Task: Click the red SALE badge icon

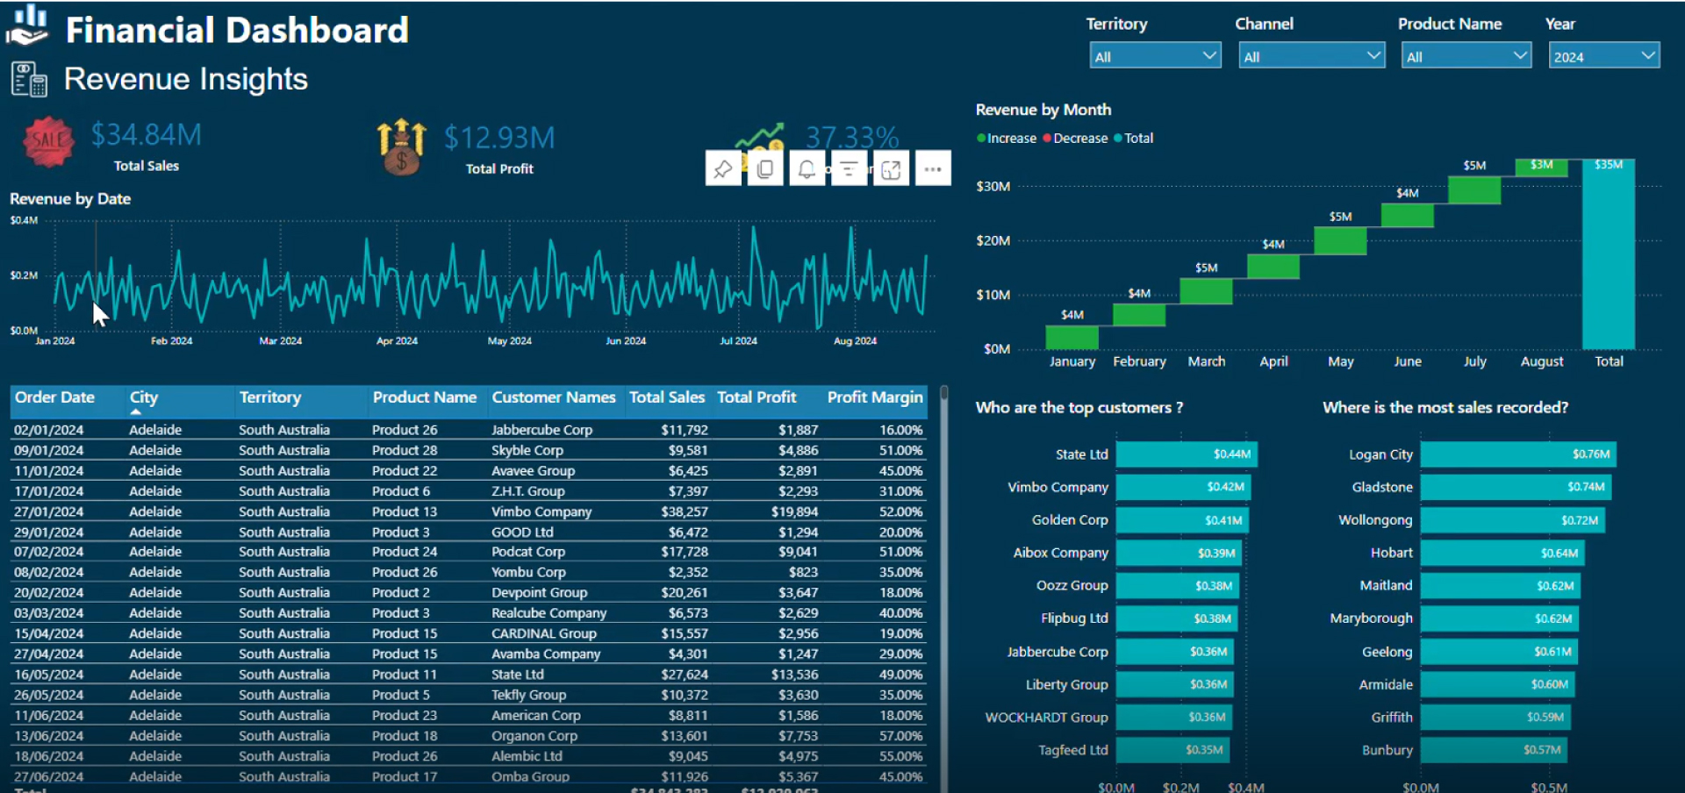Action: pos(48,140)
